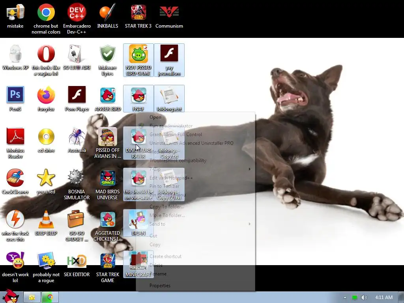Viewport: 404px width, 303px height.
Task: Select Pin to Taskbar in context menu
Action: (x=196, y=186)
